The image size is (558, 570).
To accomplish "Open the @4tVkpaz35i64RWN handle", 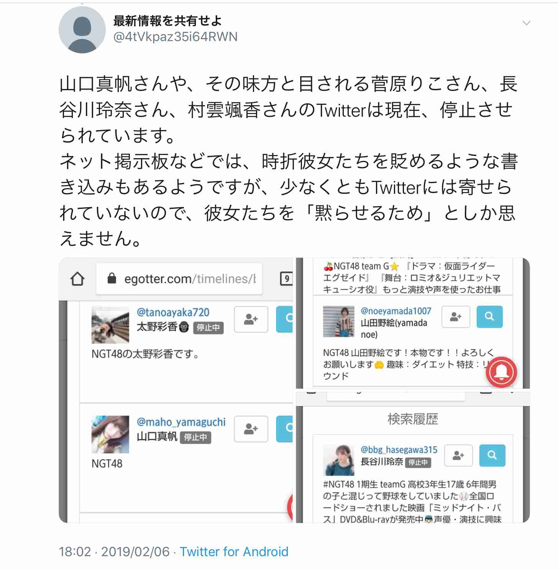I will click(176, 37).
